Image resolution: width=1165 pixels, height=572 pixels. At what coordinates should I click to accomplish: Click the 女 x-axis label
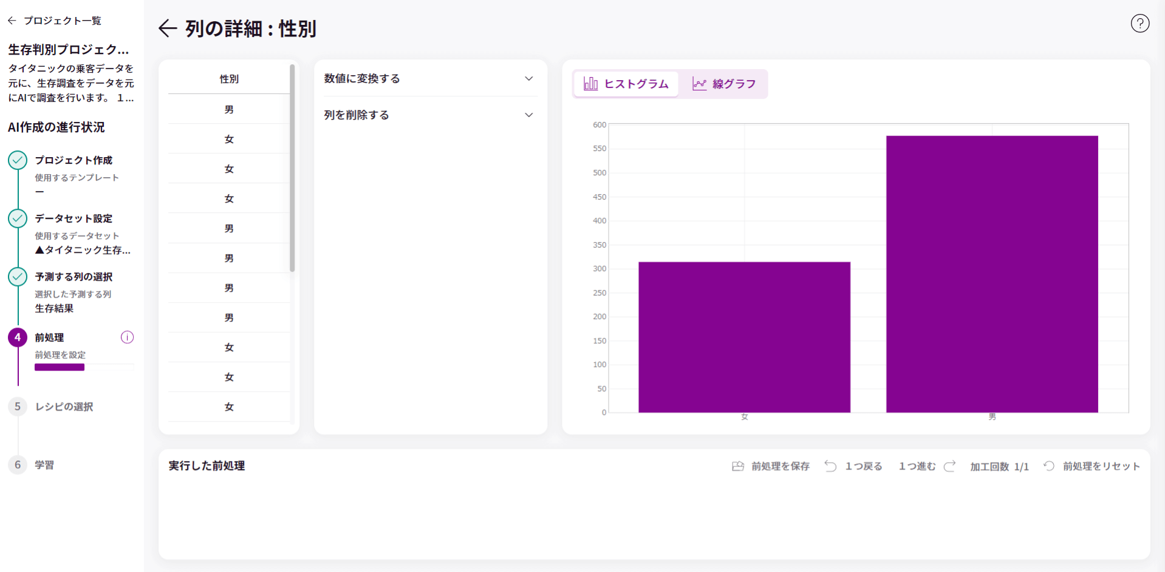coord(744,417)
